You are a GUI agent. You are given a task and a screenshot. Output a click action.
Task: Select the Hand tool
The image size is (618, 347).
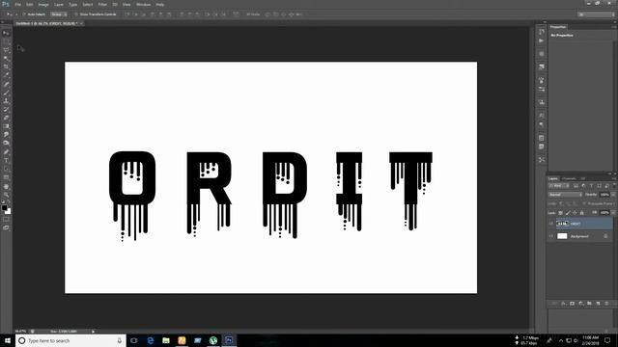[x=6, y=186]
